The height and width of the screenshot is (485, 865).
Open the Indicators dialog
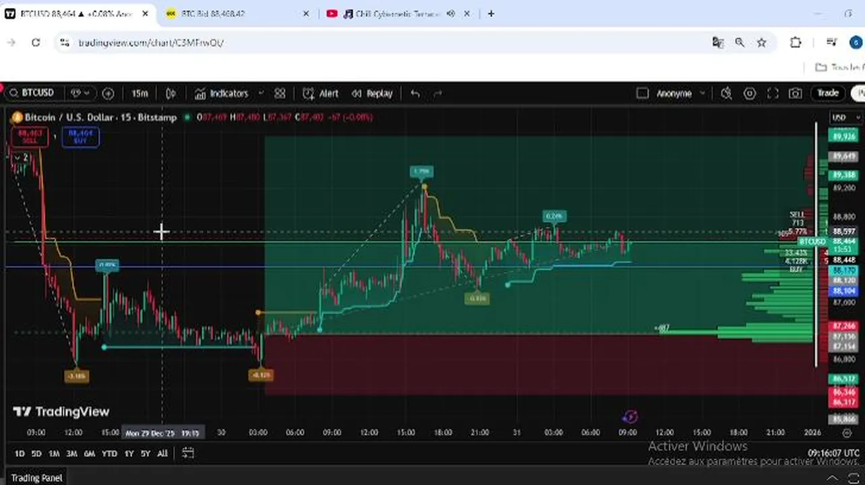point(222,93)
